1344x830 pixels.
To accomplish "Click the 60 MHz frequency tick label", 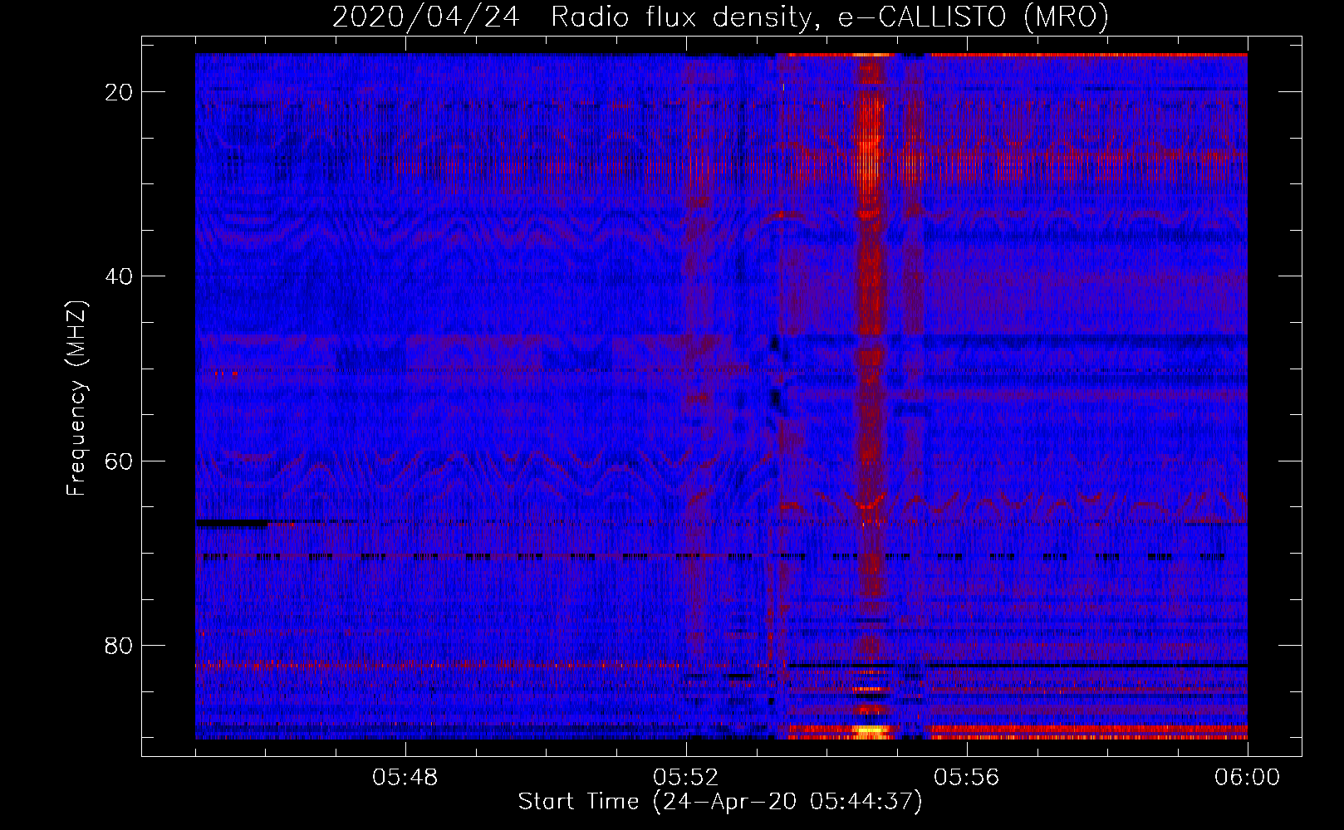I will tap(119, 461).
